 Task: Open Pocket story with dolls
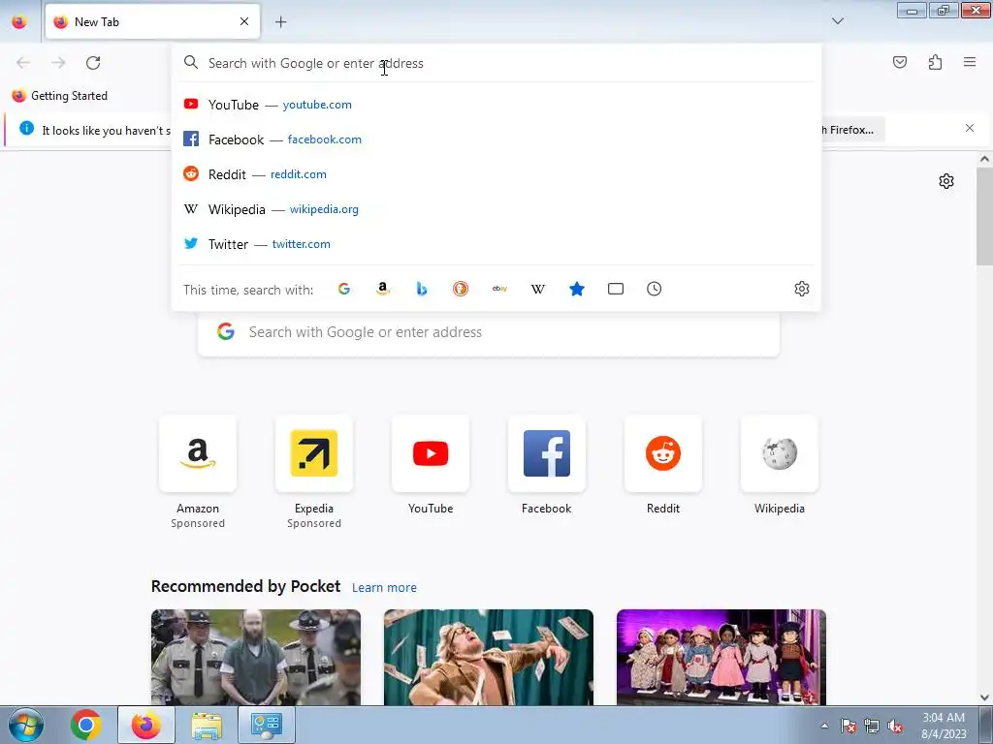click(x=721, y=657)
